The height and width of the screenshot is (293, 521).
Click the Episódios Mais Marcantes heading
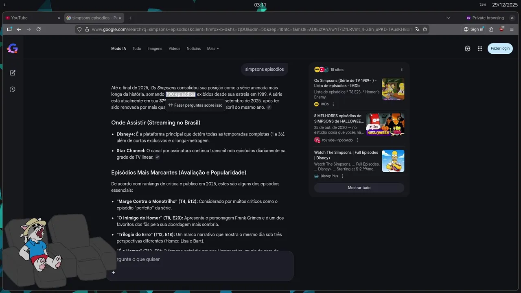click(x=179, y=173)
